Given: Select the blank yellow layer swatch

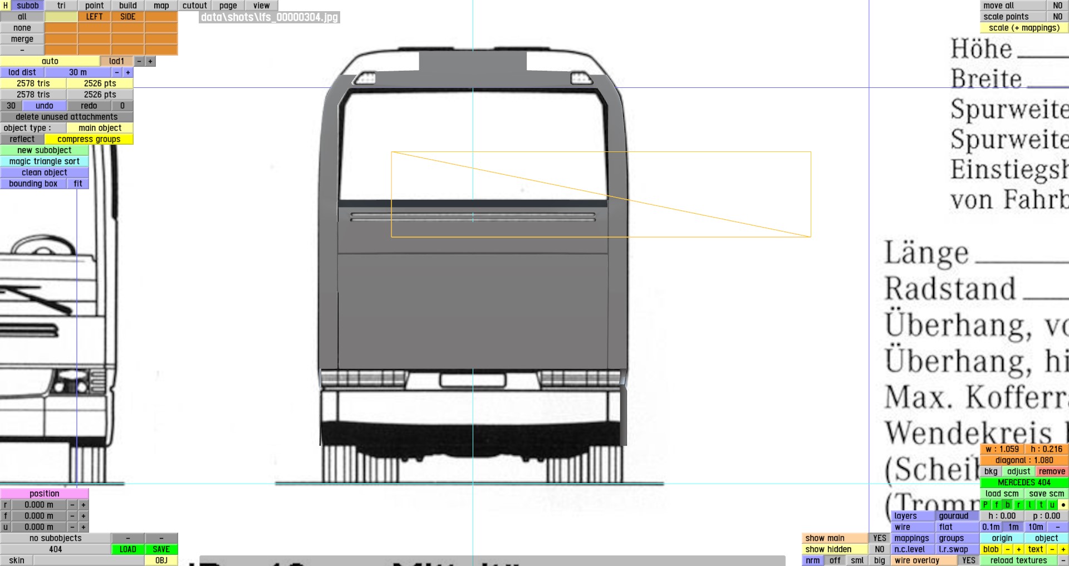Looking at the screenshot, I should pos(61,17).
